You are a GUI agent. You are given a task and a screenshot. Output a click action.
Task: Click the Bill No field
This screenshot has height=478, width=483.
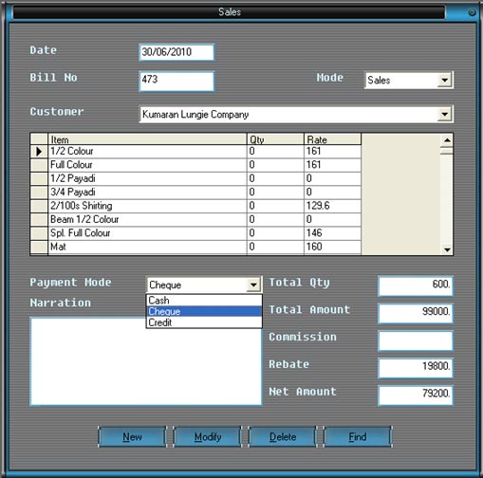(x=176, y=82)
